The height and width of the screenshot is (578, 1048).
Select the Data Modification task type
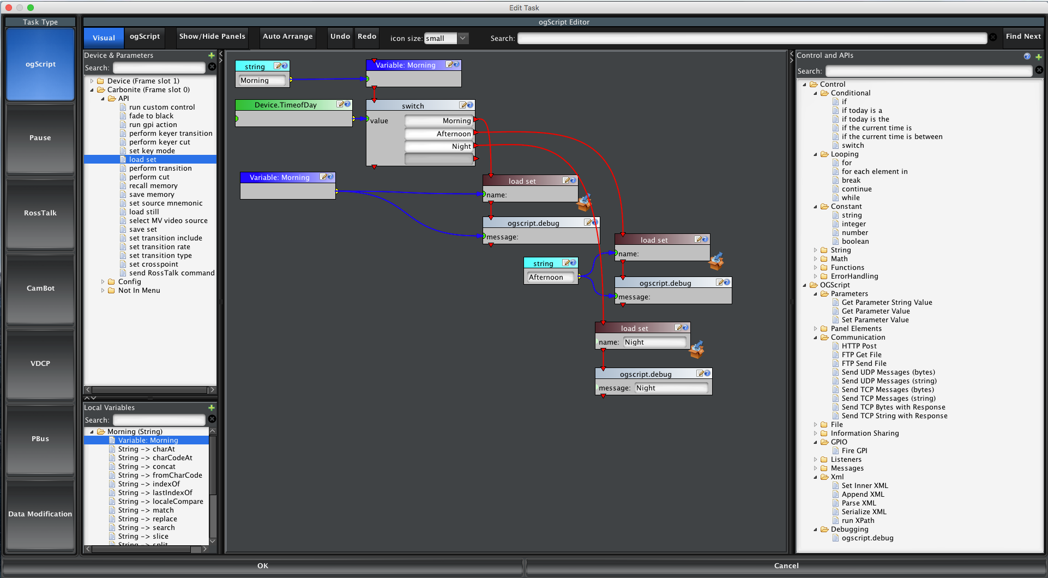coord(40,514)
